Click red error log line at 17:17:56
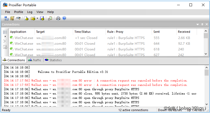This screenshot has height=113, width=210. [x=96, y=80]
